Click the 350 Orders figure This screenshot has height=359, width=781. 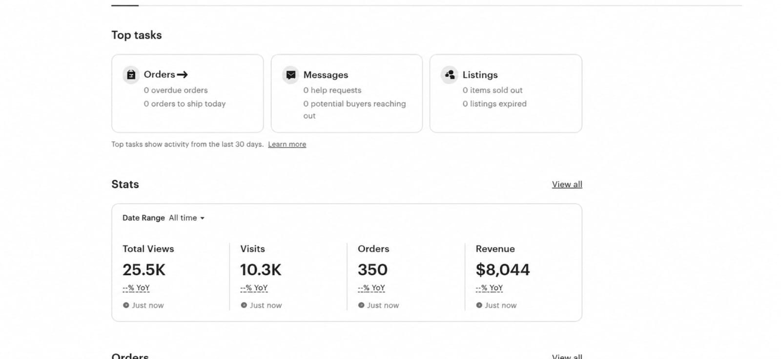point(372,270)
